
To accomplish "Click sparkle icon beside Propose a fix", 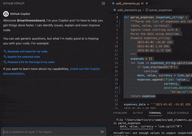I will [x=5, y=62].
